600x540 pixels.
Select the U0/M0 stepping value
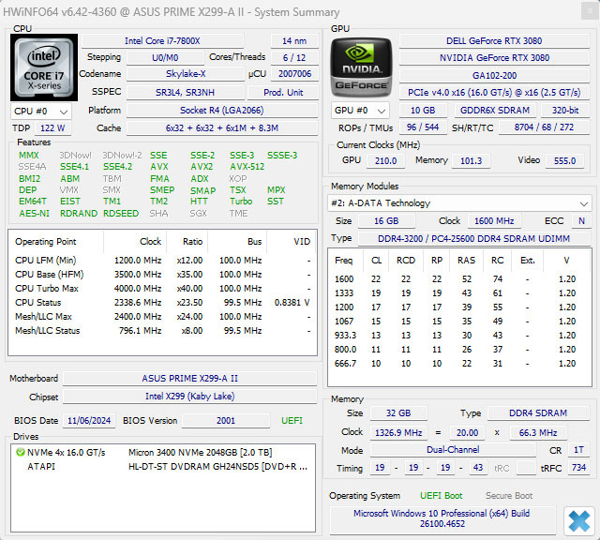click(165, 58)
